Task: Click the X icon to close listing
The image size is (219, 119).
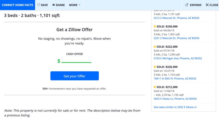Action: coord(207,5)
